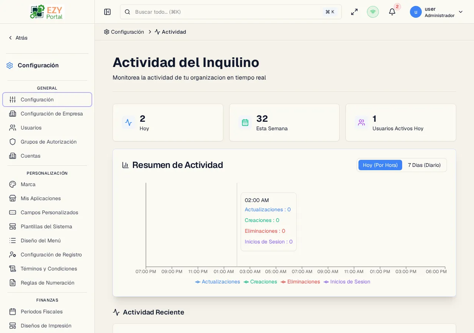The image size is (474, 333).
Task: Click the calendar icon for Periodos Fiscales
Action: 13,312
